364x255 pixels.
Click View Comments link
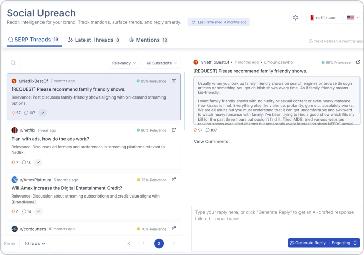(211, 142)
